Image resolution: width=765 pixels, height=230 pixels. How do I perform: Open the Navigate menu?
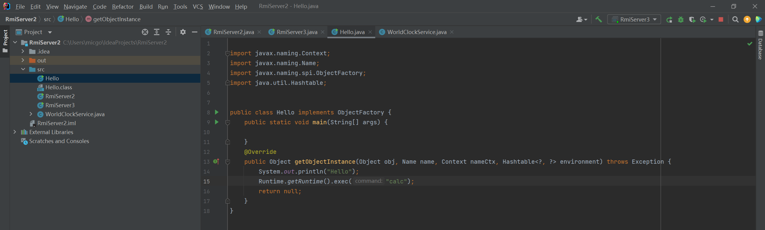tap(75, 6)
